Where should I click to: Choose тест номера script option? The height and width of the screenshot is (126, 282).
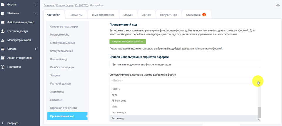tap(183, 112)
